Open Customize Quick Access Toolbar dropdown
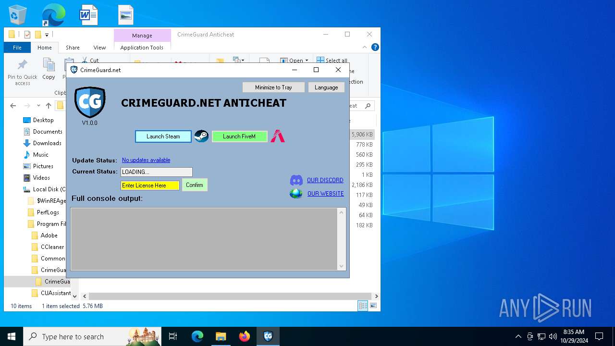Screen dimensions: 615x346 click(x=47, y=35)
